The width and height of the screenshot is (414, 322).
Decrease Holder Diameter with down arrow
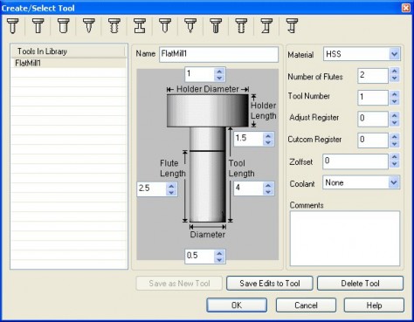[219, 78]
